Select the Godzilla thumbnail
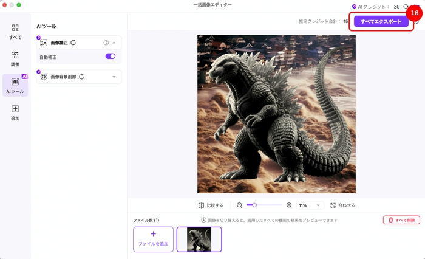Image resolution: width=425 pixels, height=259 pixels. 199,240
